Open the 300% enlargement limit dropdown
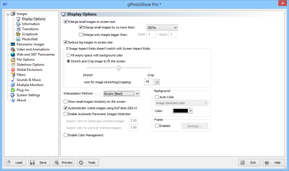Image resolution: width=289 pixels, height=171 pixels. (162, 27)
